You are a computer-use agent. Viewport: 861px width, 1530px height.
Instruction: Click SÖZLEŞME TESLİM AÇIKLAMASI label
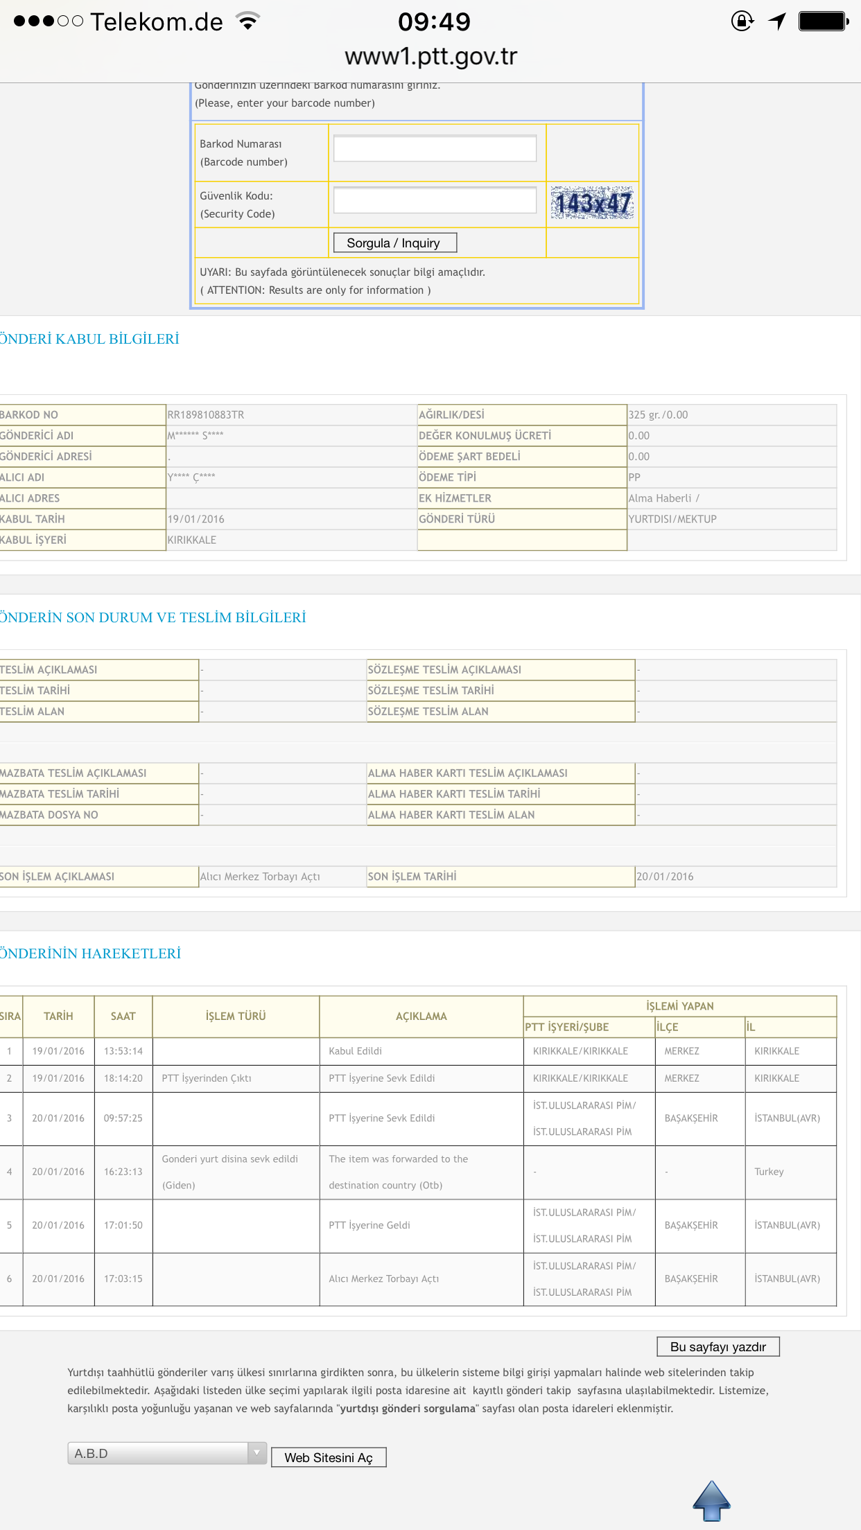tap(444, 669)
